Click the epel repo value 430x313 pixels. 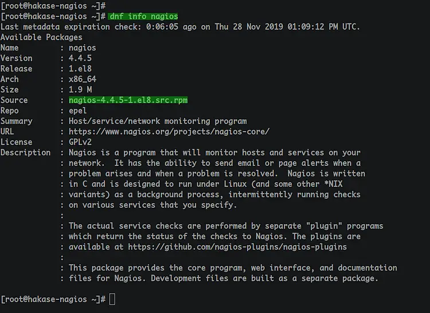pos(77,111)
